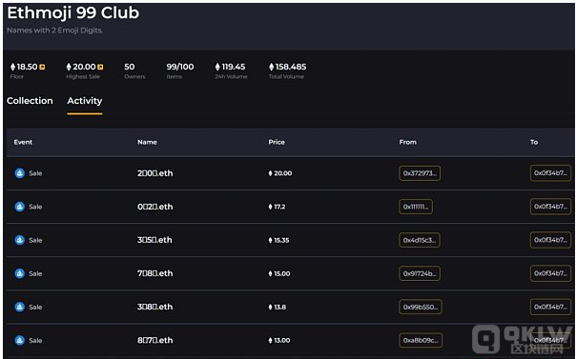Open the 0x0f34b7... recipient on the first row
576x359 pixels.
[x=550, y=173]
